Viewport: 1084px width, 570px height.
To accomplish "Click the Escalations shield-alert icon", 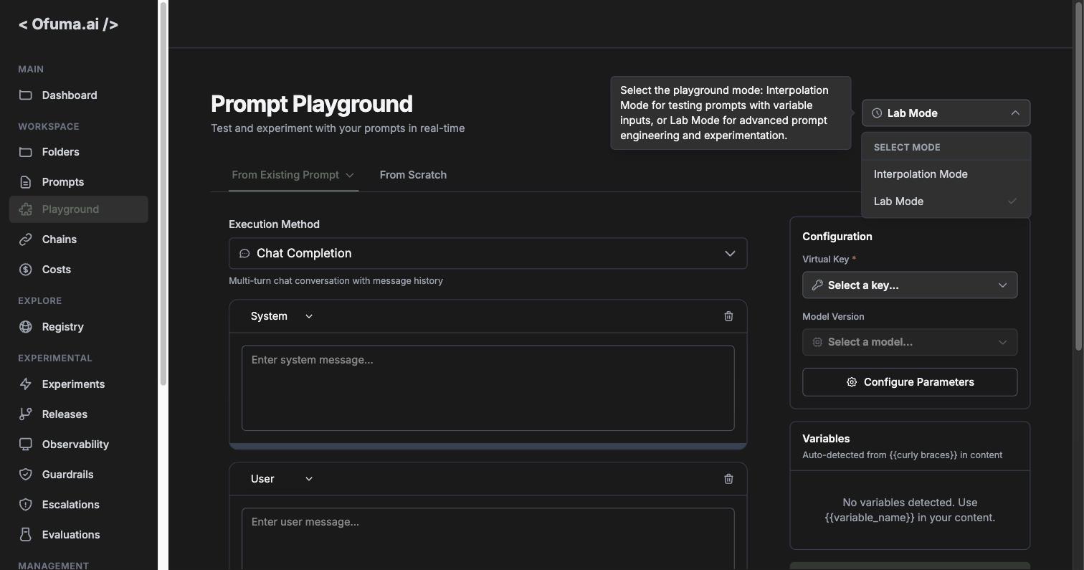I will click(26, 505).
